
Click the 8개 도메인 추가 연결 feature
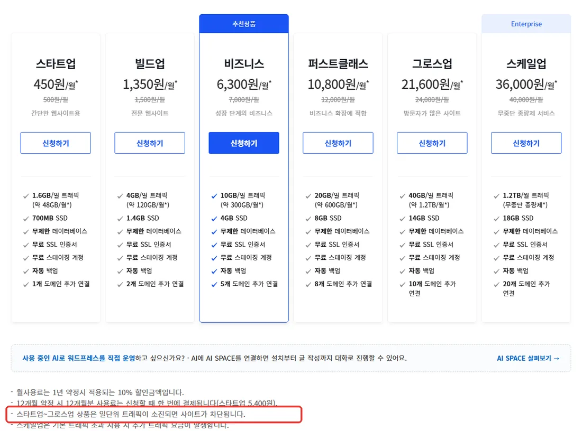[x=343, y=284]
